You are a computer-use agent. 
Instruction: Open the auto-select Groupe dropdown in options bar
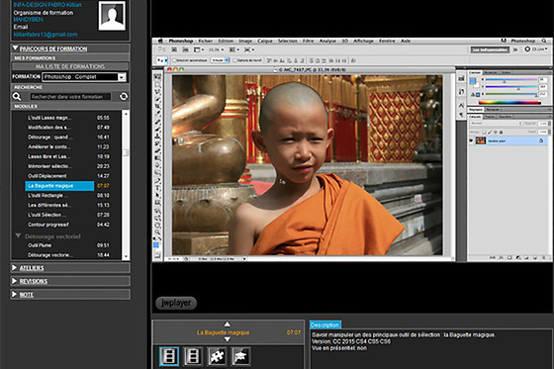(x=220, y=60)
